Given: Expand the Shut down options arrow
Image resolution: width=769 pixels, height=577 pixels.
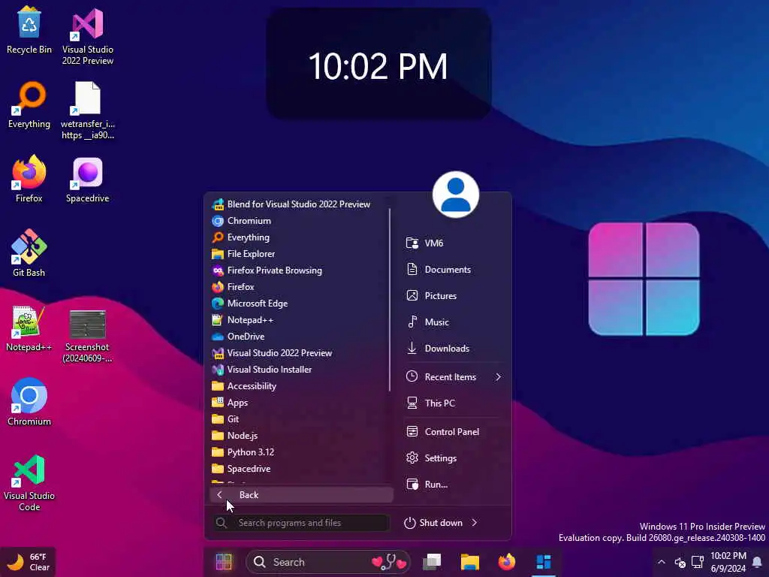Looking at the screenshot, I should click(475, 523).
